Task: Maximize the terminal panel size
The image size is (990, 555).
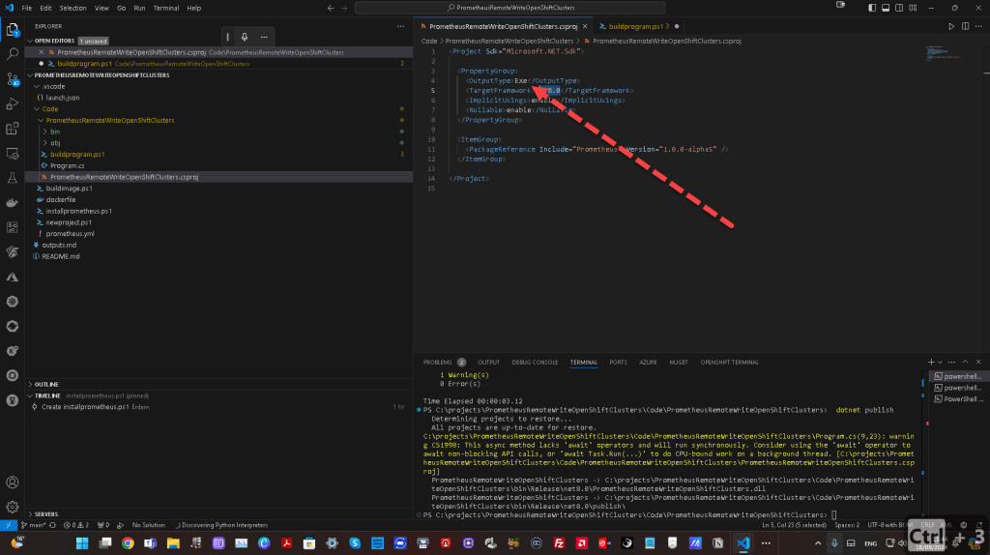Action: tap(965, 363)
